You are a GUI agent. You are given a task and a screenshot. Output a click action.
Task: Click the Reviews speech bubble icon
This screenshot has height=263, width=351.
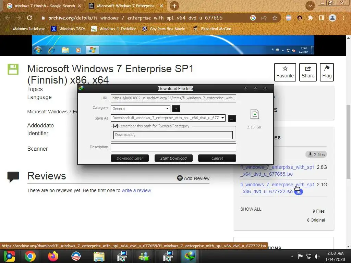point(13,177)
